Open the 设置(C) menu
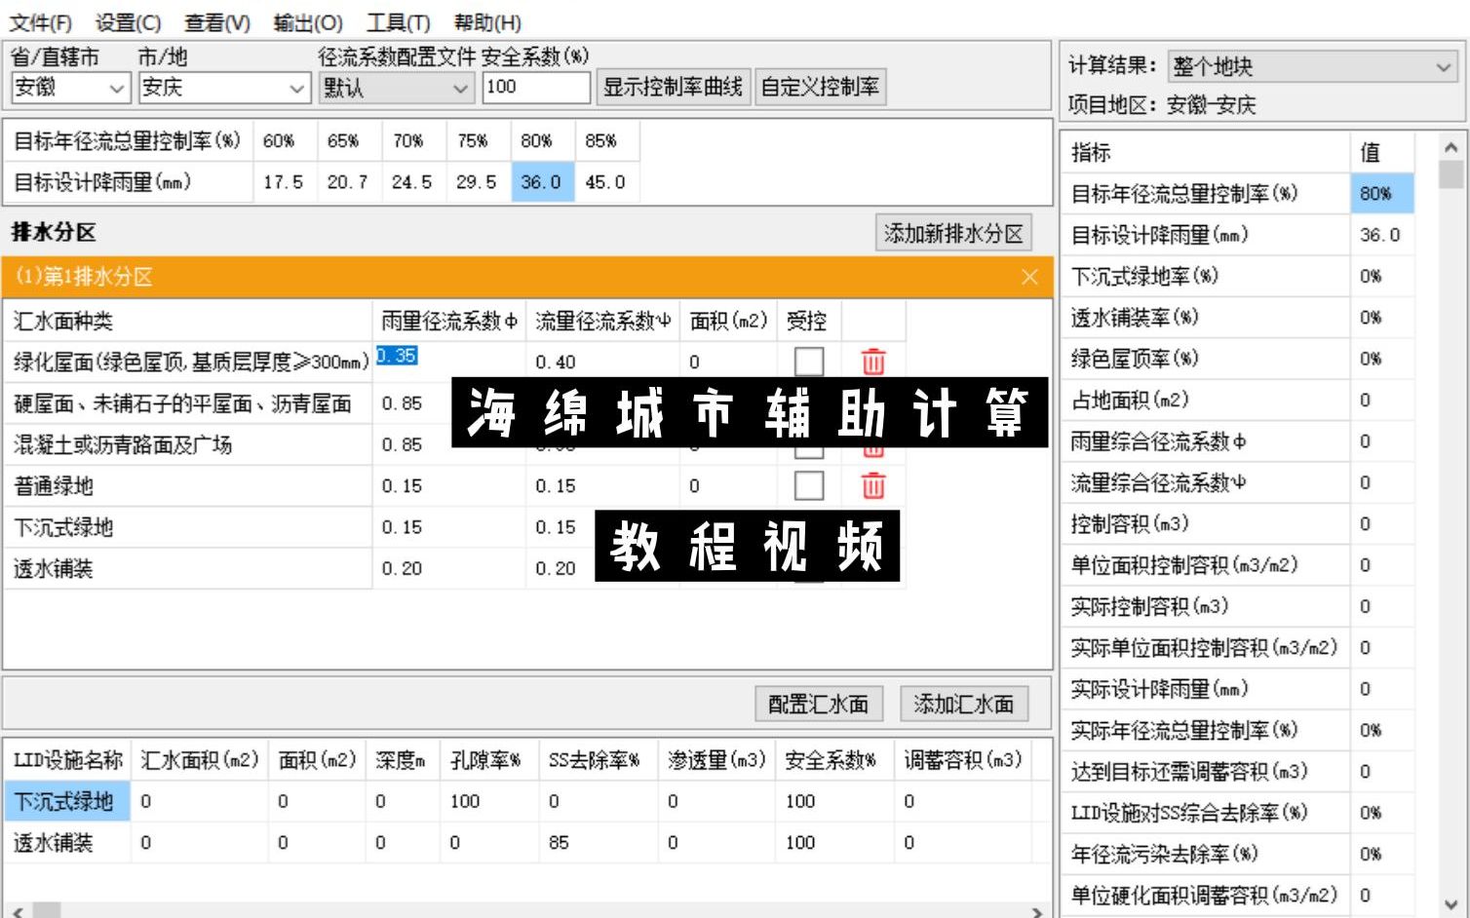 click(x=128, y=22)
